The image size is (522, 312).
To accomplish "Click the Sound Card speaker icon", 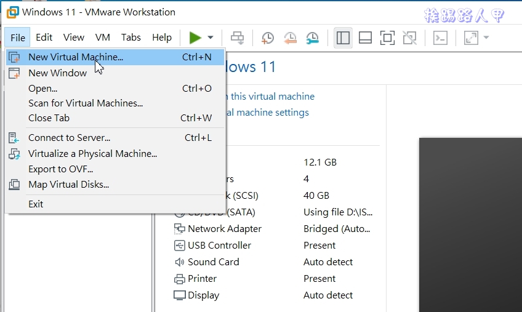I will coord(180,262).
